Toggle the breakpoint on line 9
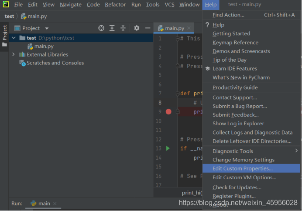The image size is (302, 211). pyautogui.click(x=168, y=112)
